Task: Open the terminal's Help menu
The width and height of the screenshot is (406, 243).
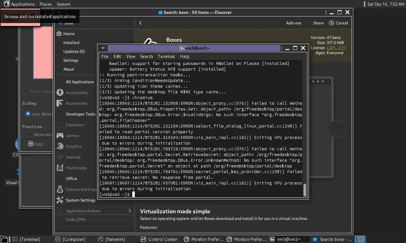Action: coord(185,56)
